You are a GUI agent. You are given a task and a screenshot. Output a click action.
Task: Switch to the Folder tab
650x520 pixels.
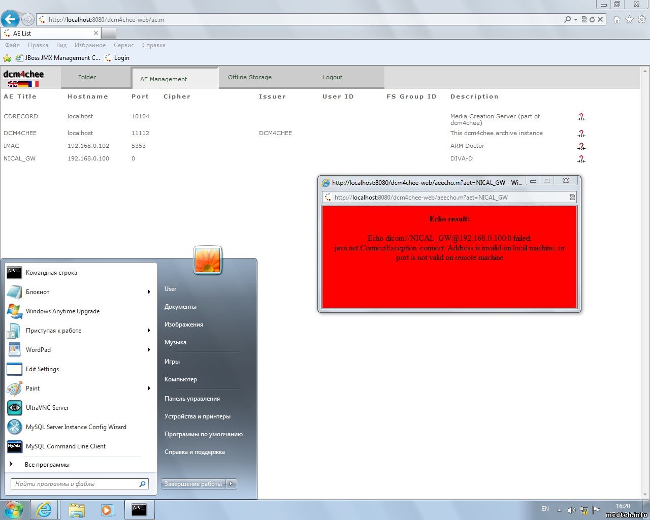coord(87,77)
